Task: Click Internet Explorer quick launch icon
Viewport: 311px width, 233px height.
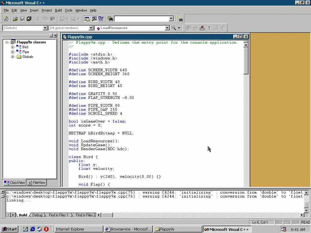Action: [32, 229]
